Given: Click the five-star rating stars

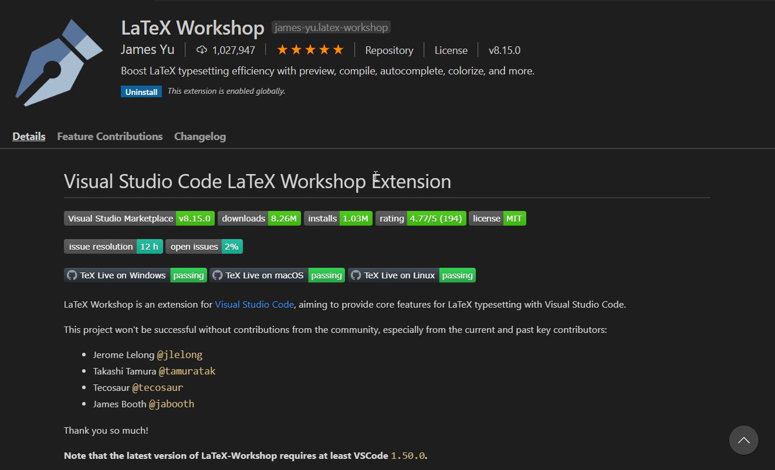Looking at the screenshot, I should pos(310,50).
